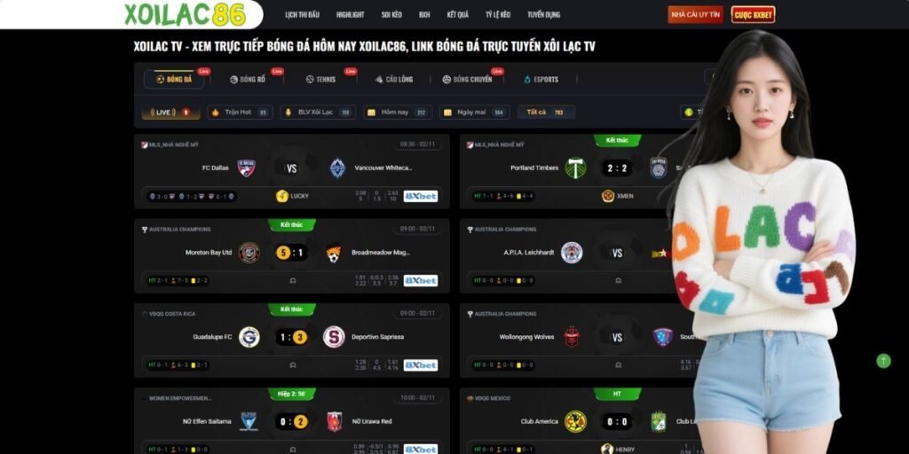
Task: Toggle the LIVE matches filter
Action: click(x=170, y=113)
